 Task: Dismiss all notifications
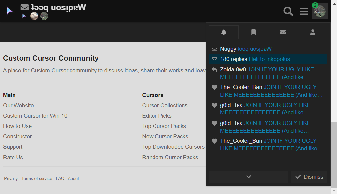click(309, 177)
